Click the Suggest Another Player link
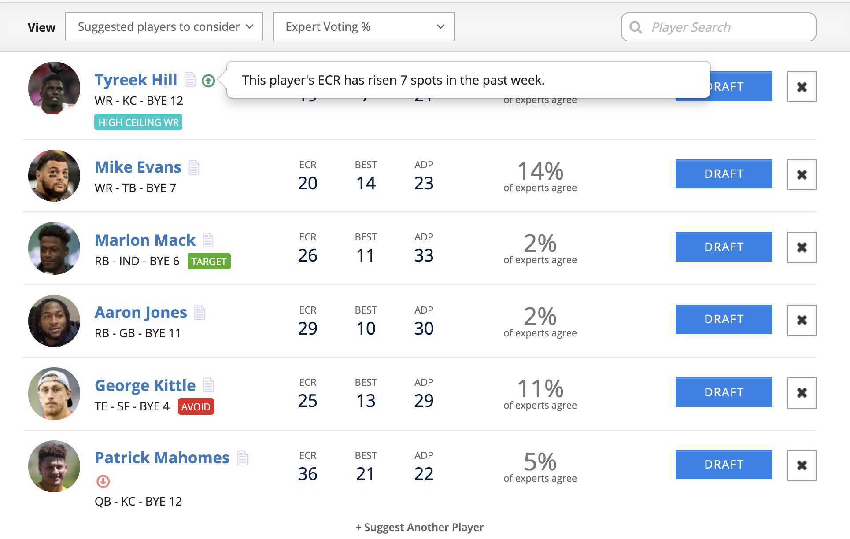850x539 pixels. click(x=419, y=527)
